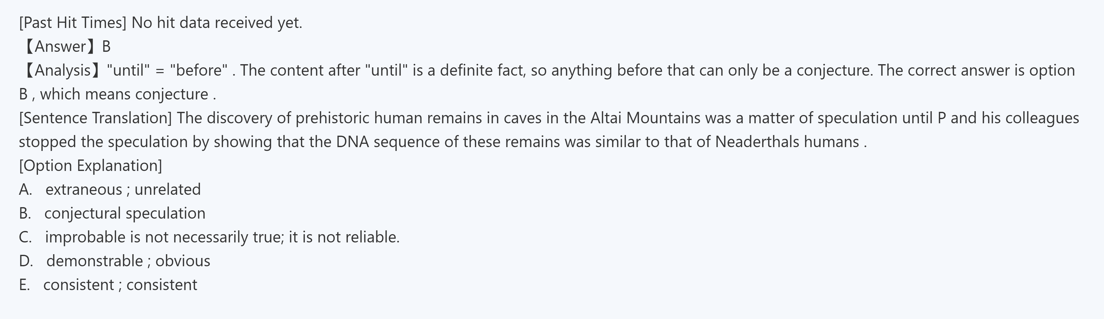The image size is (1104, 319).
Task: Click the "[Option Explanation]" heading
Action: pyautogui.click(x=91, y=166)
